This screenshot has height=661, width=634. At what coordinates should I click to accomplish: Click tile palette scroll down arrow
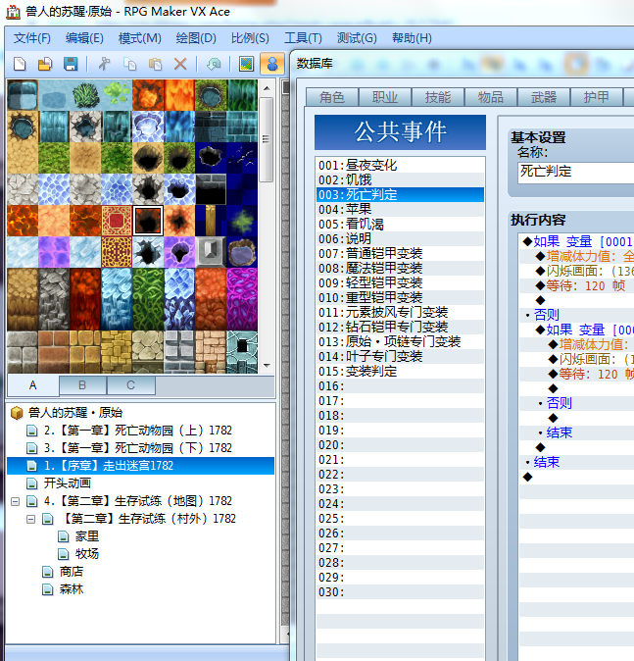267,365
